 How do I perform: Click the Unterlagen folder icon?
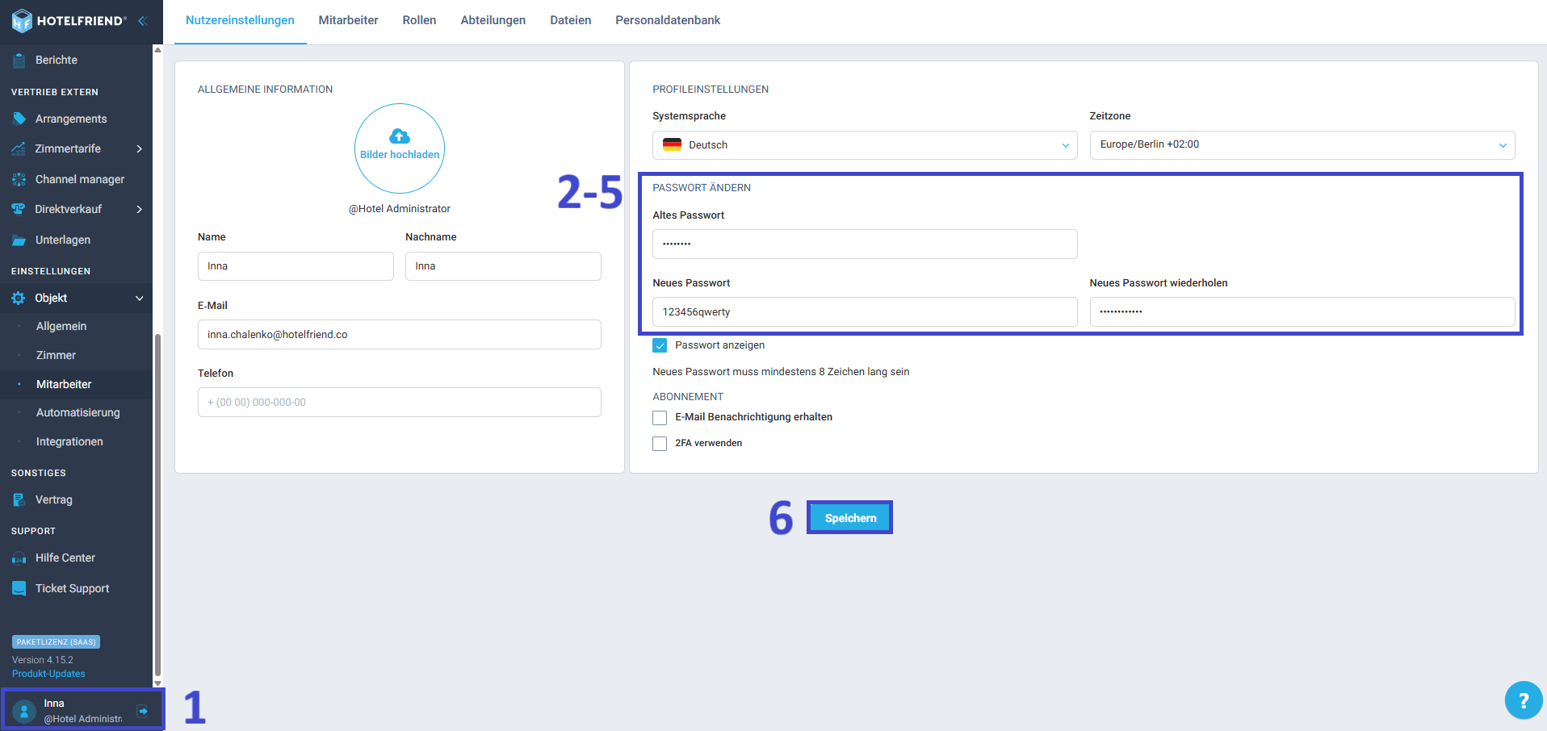pyautogui.click(x=19, y=240)
